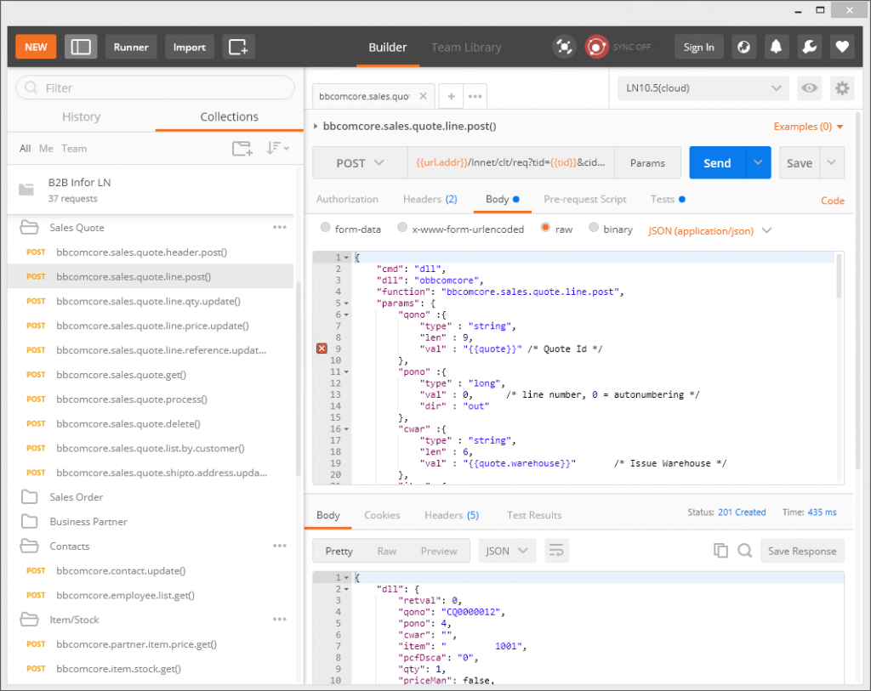Click the Import button
The image size is (871, 691).
(190, 48)
